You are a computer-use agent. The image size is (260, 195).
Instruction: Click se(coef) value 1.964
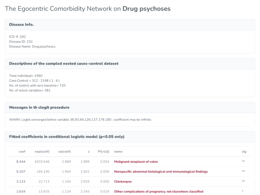(66, 171)
